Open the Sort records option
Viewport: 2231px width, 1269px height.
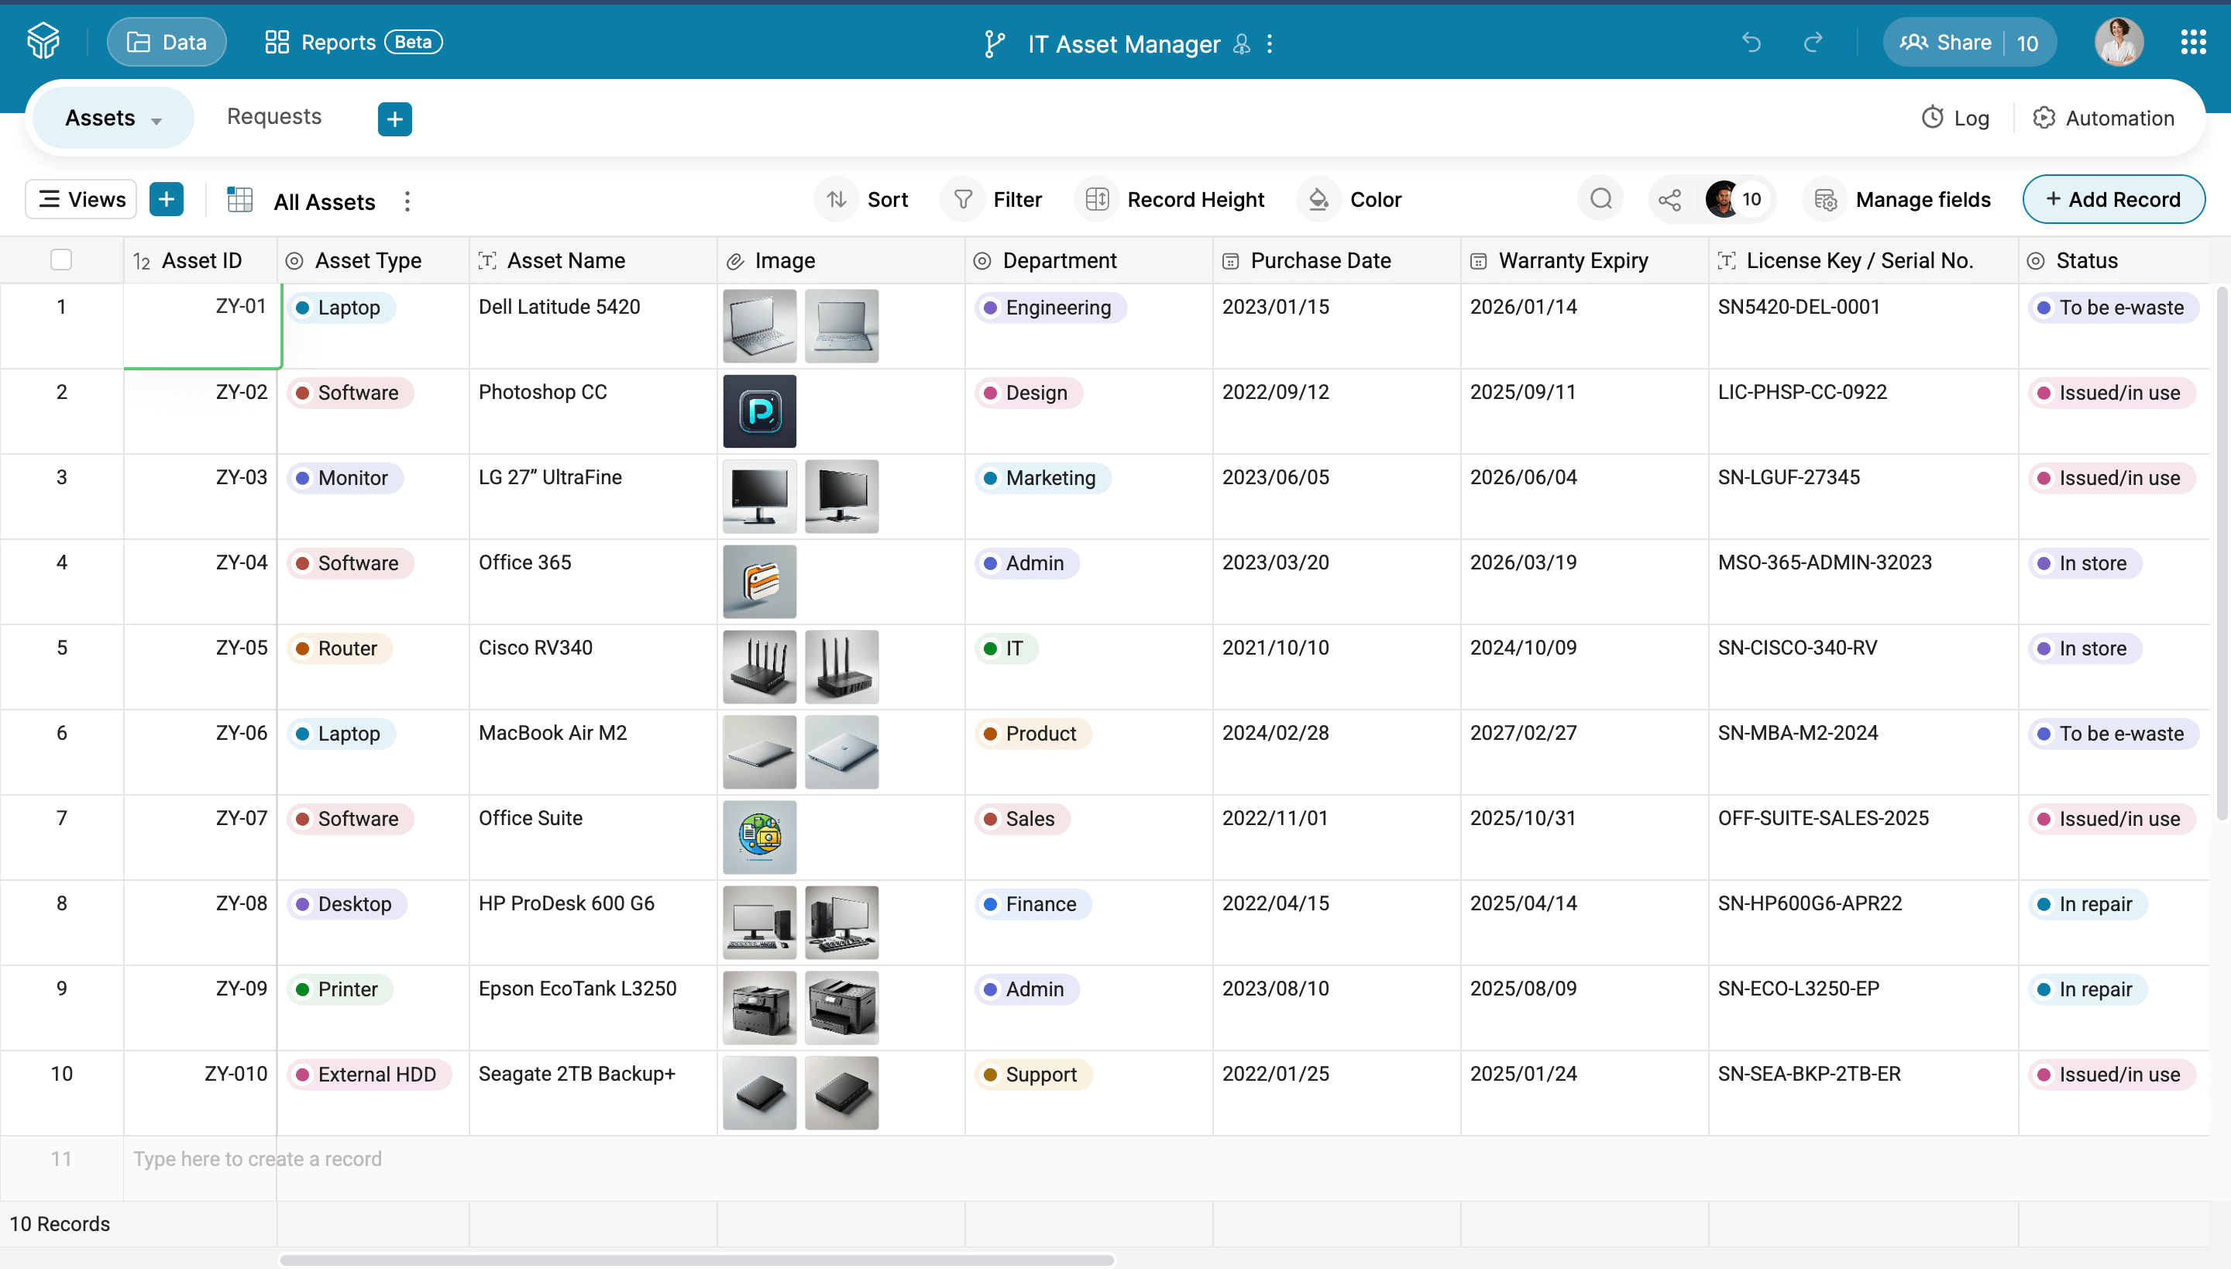[x=867, y=200]
